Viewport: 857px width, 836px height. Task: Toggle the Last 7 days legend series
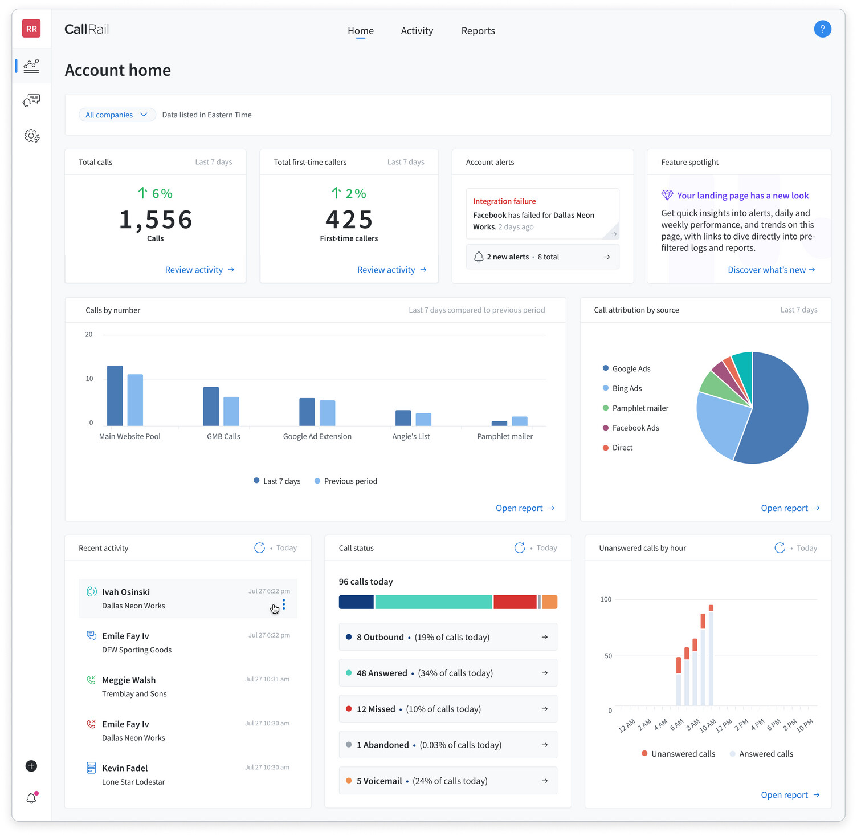(x=277, y=481)
